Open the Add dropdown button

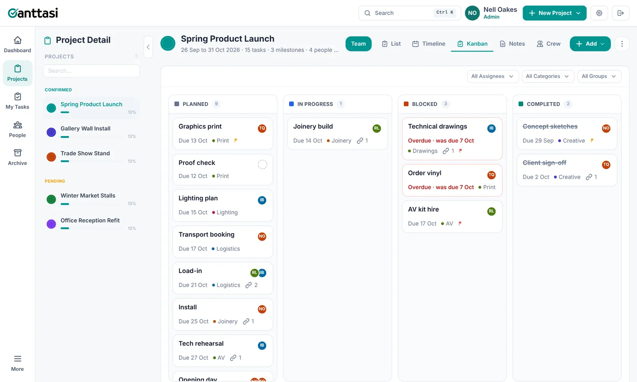tap(590, 44)
